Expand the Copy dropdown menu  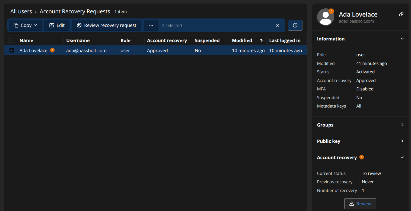[x=35, y=25]
